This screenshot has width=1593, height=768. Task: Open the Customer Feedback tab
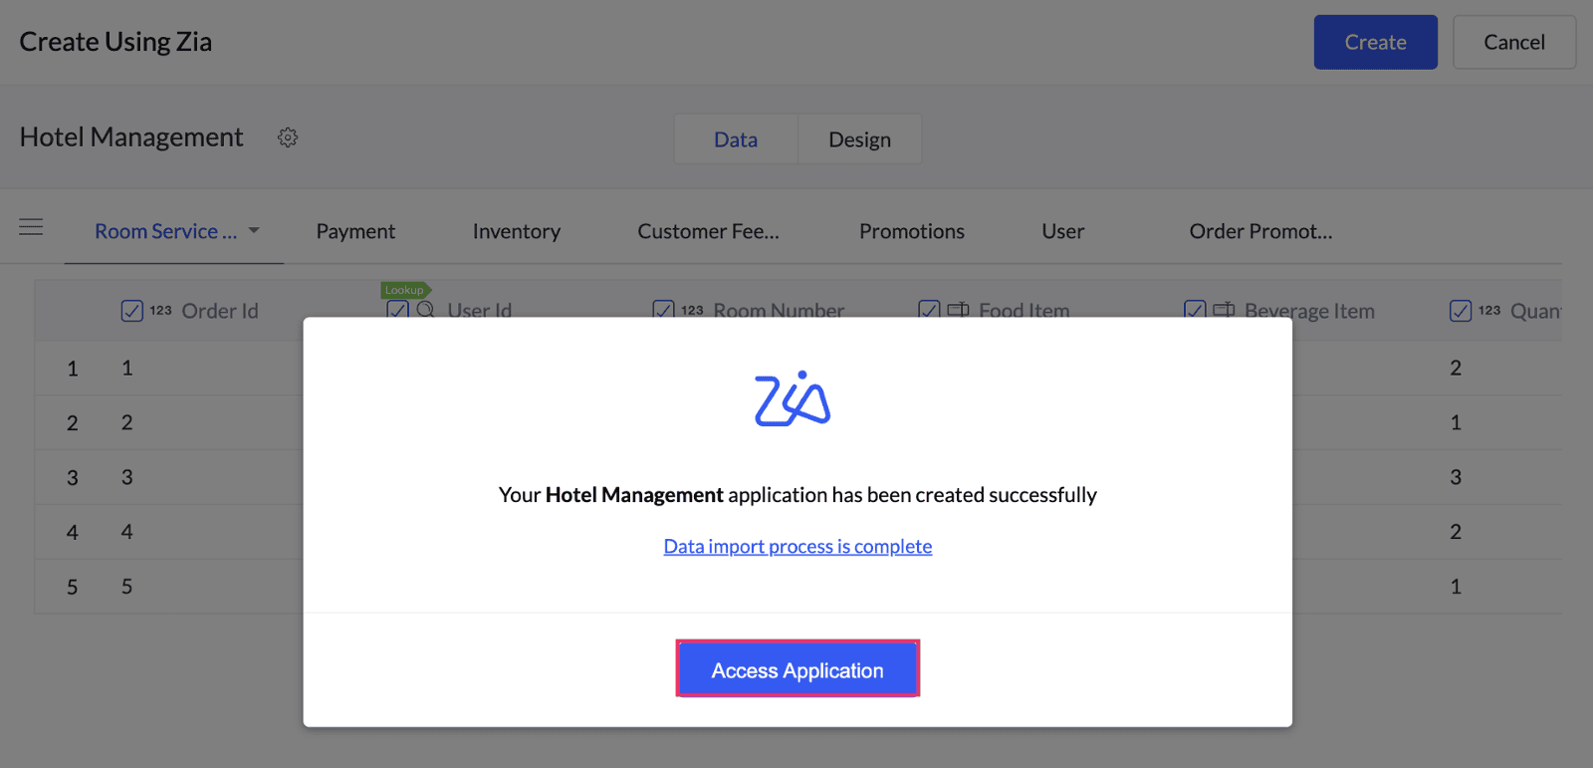click(x=708, y=231)
